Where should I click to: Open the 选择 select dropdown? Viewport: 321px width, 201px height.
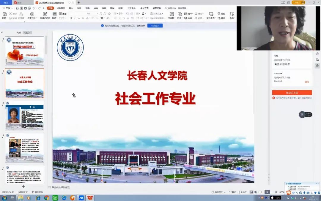tap(232, 18)
